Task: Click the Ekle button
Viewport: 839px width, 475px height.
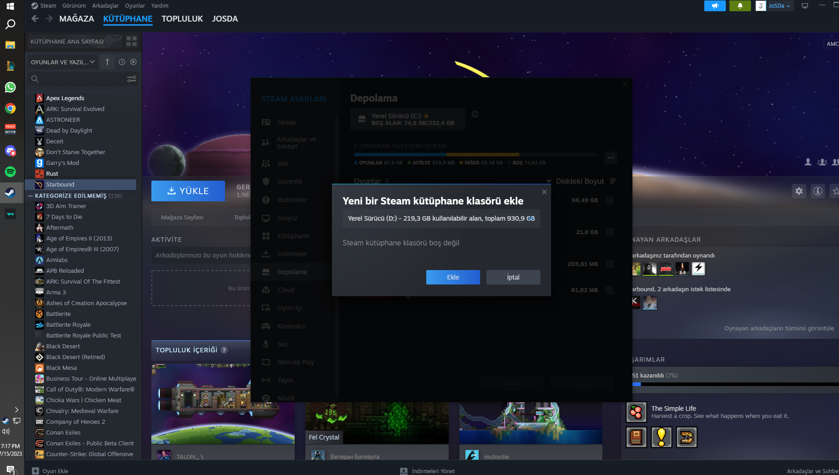Action: (453, 277)
